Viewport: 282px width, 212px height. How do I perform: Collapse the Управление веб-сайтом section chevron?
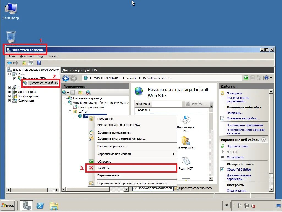tap(264, 140)
